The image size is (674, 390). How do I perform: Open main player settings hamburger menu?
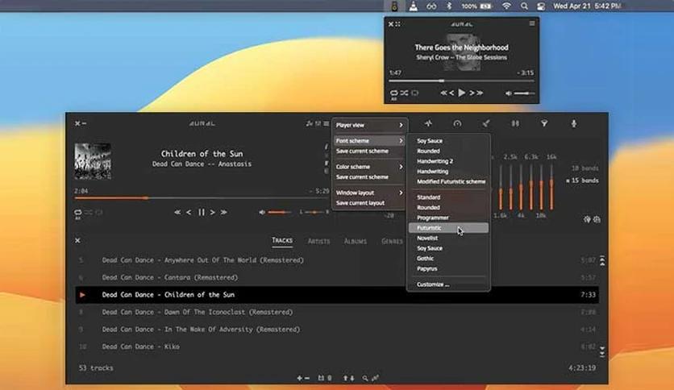327,124
